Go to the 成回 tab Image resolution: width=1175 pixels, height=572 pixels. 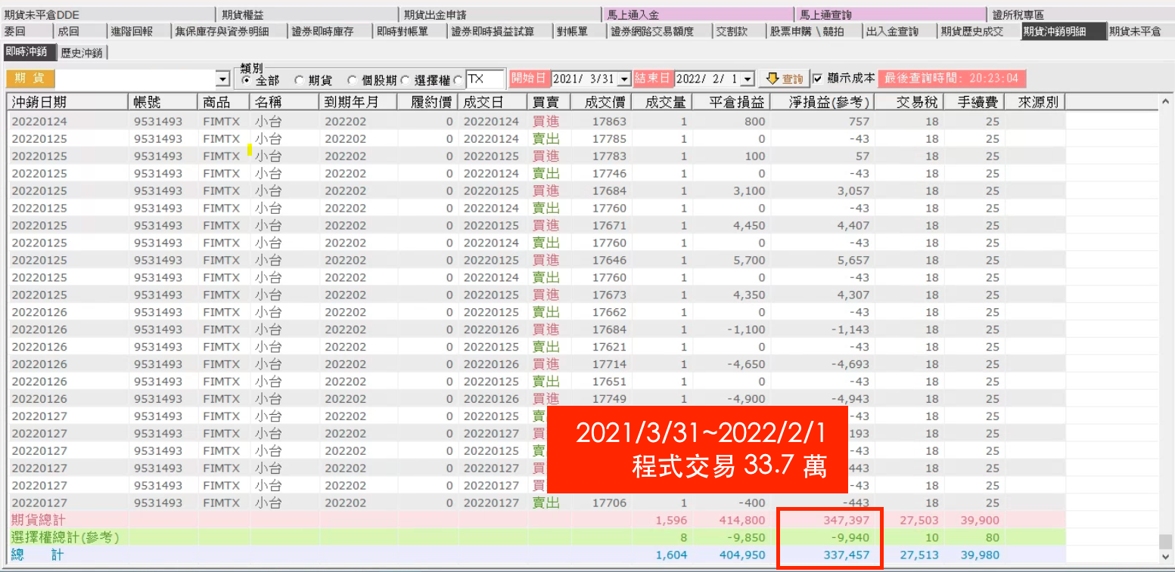(x=79, y=31)
